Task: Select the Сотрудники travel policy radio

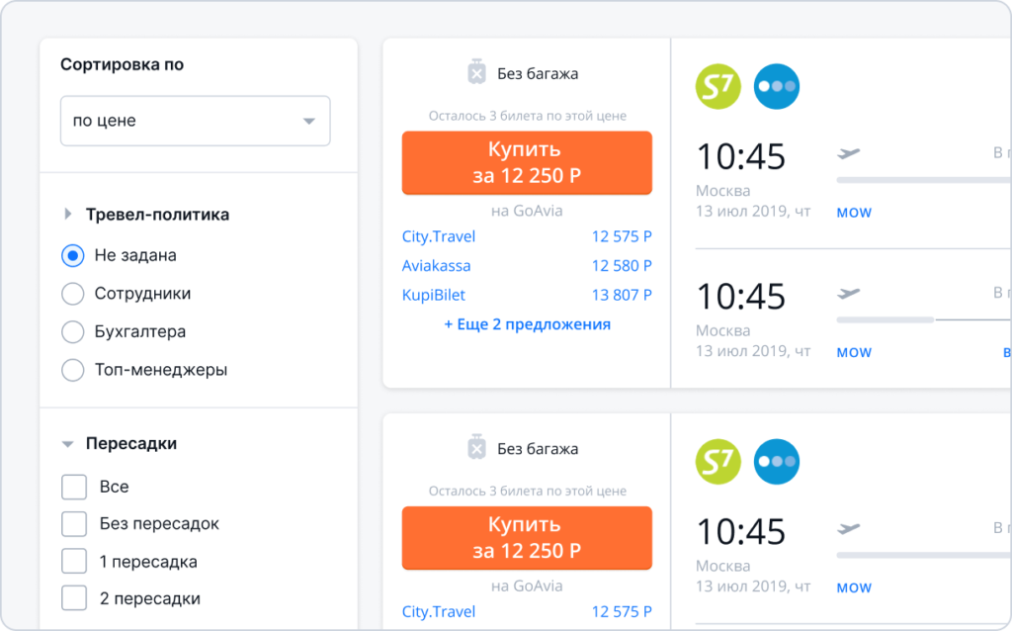Action: (73, 293)
